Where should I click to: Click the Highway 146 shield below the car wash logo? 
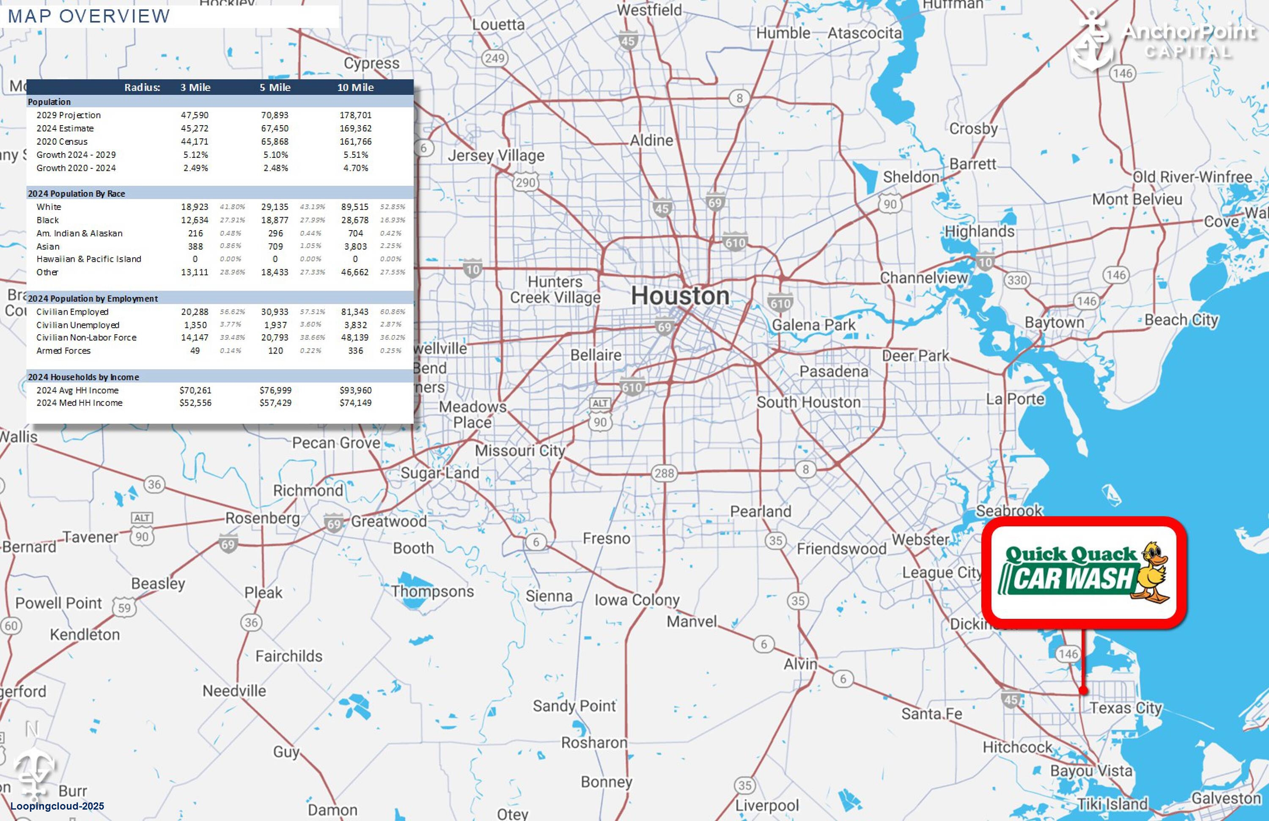pyautogui.click(x=1068, y=654)
